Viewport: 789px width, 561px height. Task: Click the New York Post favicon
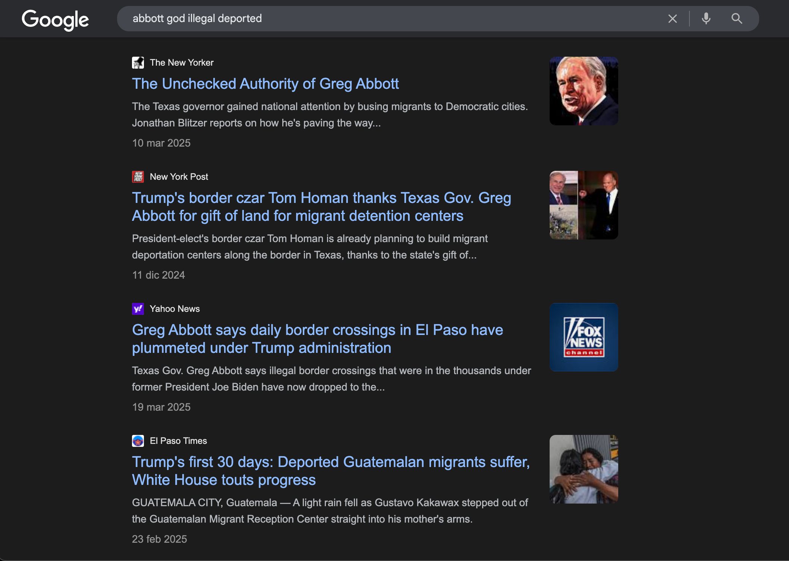tap(138, 177)
